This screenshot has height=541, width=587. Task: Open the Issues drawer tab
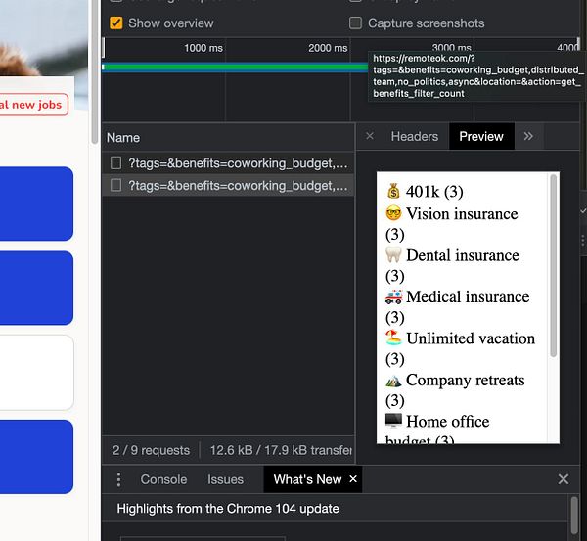point(225,479)
